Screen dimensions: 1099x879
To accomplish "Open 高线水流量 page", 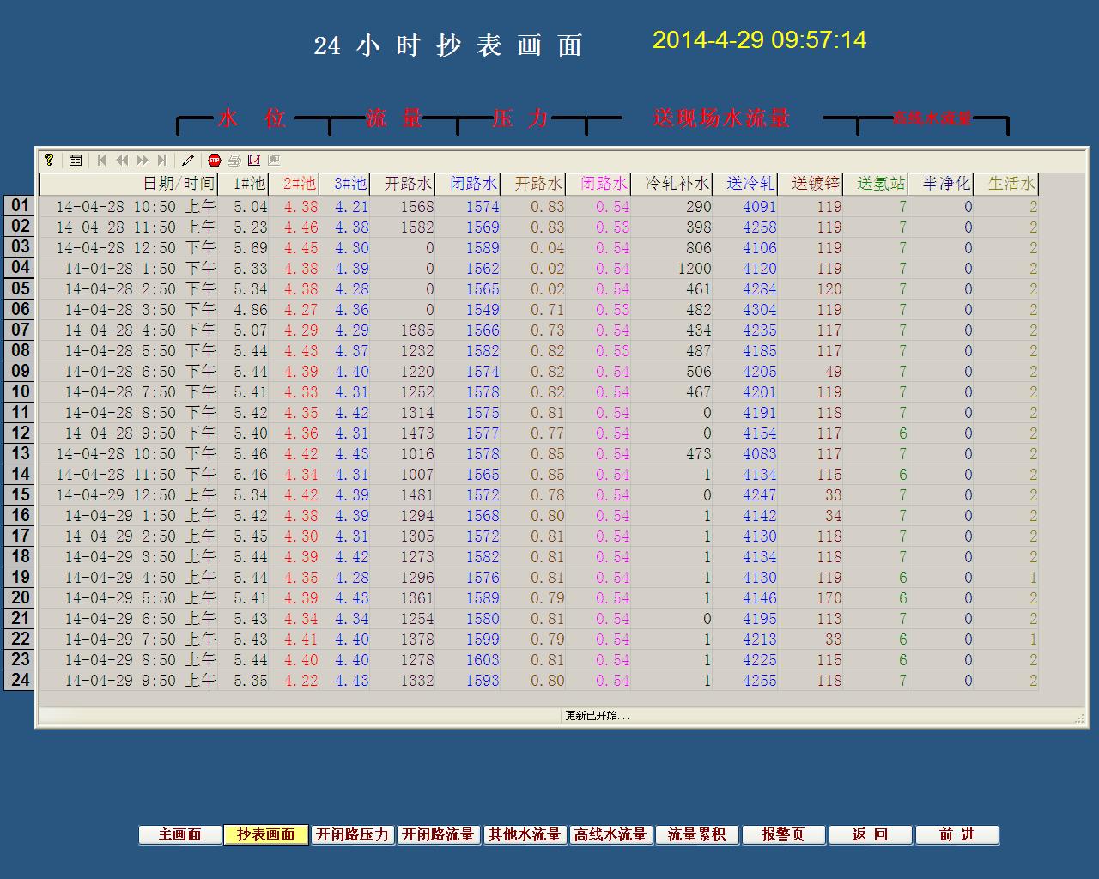I will point(610,834).
